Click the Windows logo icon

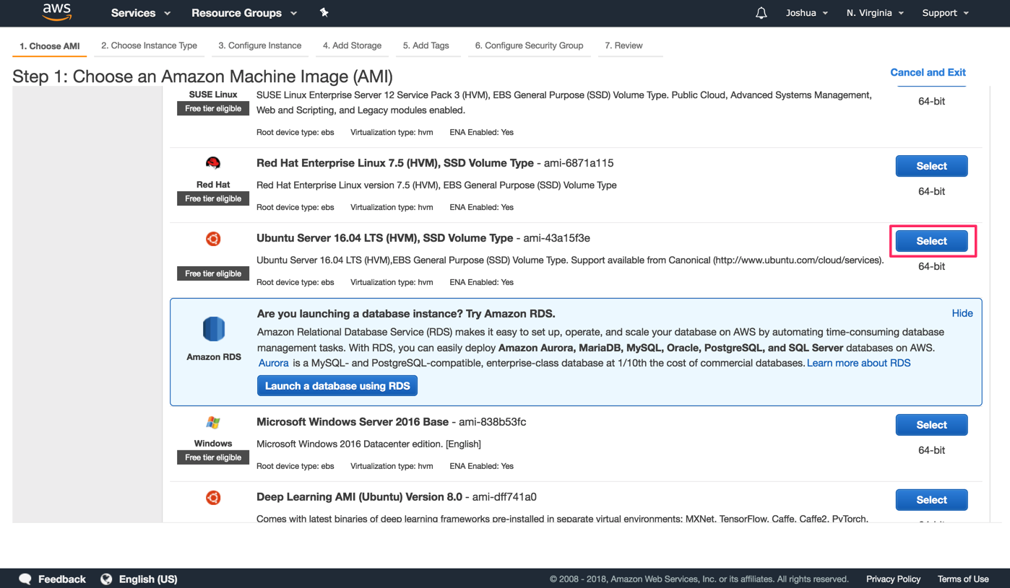(x=213, y=423)
